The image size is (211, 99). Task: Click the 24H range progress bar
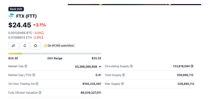point(55,54)
